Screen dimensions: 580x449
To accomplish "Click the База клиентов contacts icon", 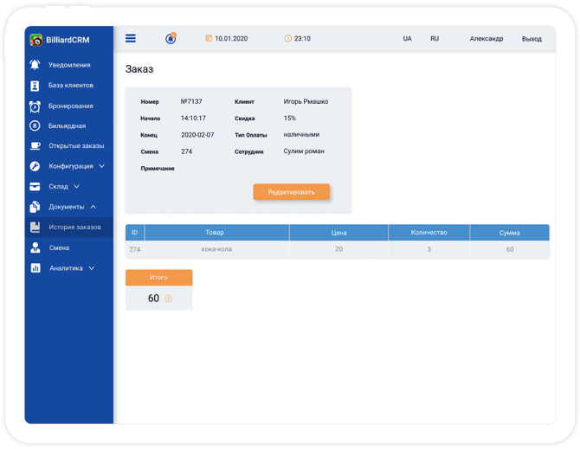I will coord(35,86).
